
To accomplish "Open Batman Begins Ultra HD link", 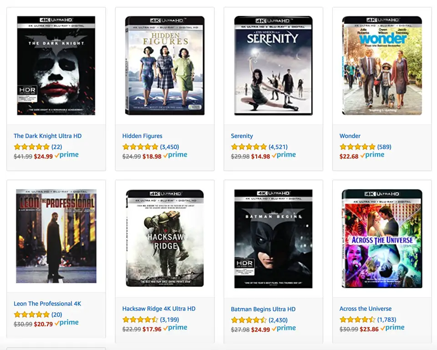I will [x=263, y=309].
